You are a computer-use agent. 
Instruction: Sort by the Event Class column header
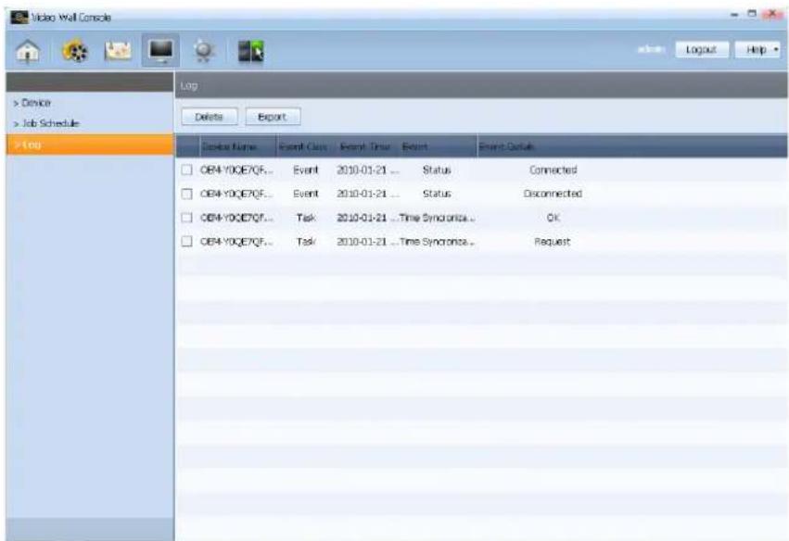coord(303,146)
